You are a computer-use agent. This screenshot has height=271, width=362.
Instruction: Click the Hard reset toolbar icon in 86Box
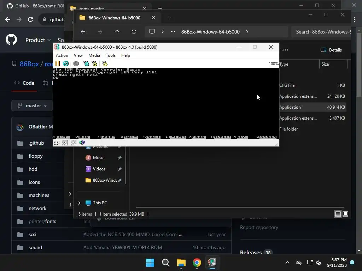[x=66, y=64]
